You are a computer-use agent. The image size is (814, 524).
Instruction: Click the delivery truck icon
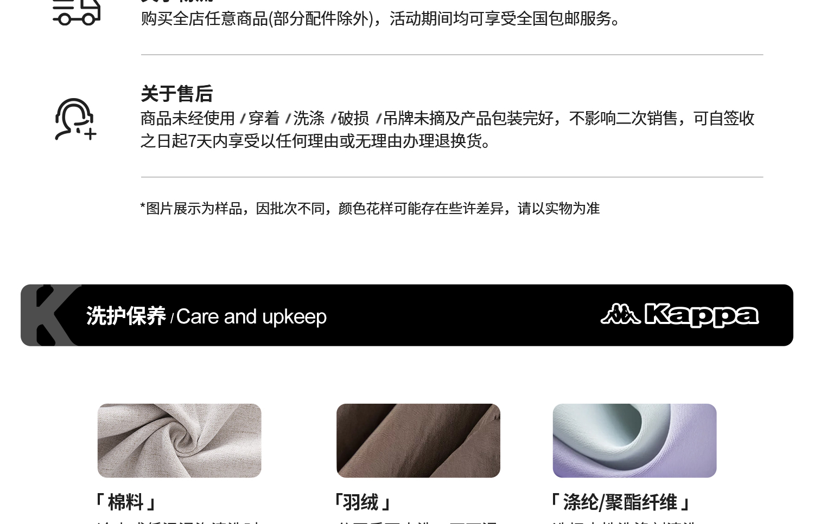click(77, 12)
